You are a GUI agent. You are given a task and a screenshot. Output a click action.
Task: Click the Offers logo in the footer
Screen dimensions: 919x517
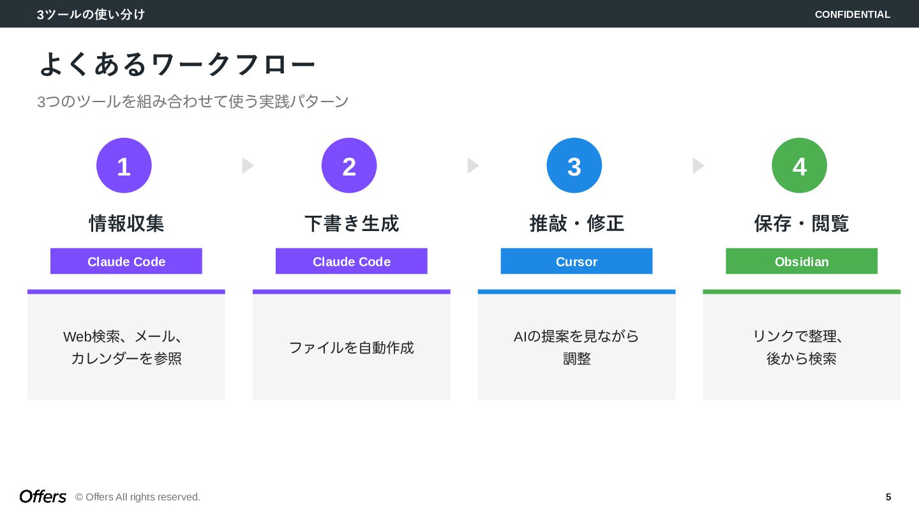43,497
